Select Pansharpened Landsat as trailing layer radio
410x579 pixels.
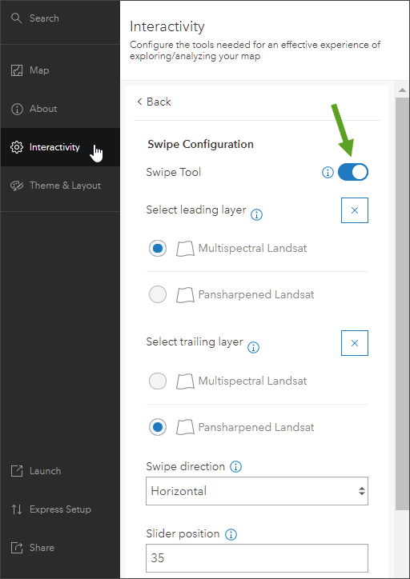pyautogui.click(x=158, y=428)
